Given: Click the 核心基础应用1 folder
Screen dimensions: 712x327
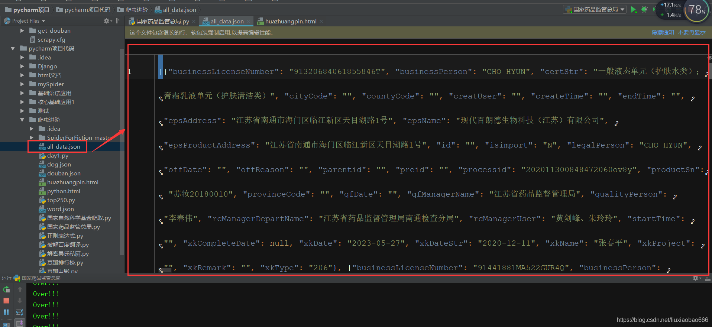Looking at the screenshot, I should pyautogui.click(x=52, y=102).
